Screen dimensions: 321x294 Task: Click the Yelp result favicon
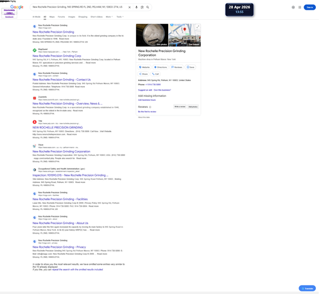pyautogui.click(x=35, y=122)
